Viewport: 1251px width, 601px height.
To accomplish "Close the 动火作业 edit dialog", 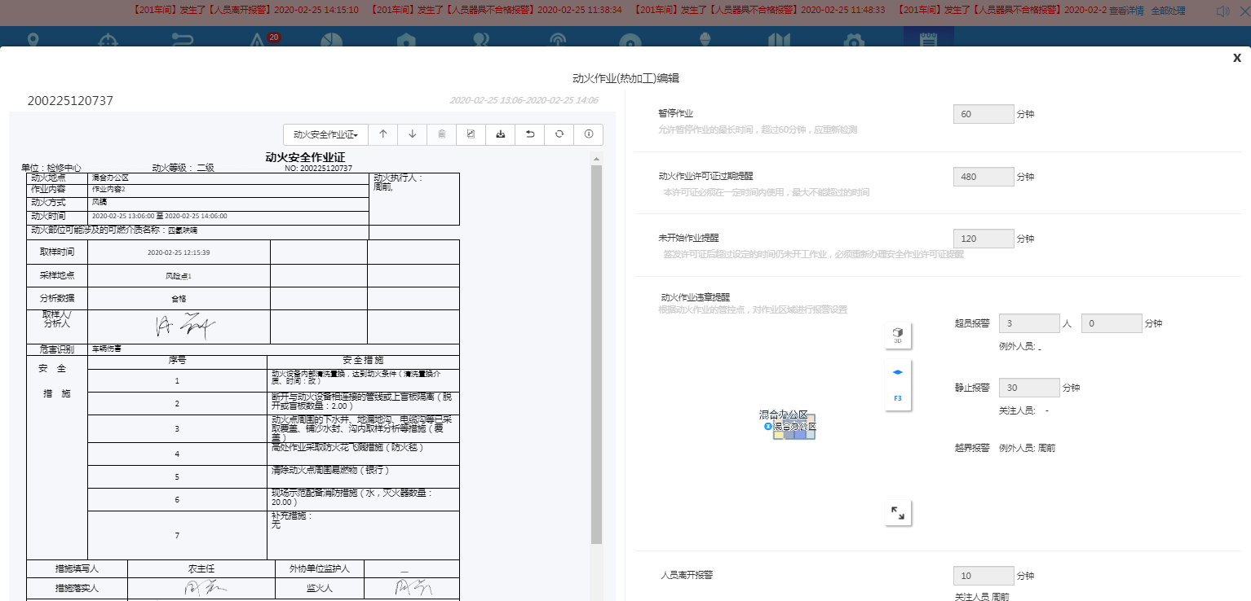I will coord(1236,58).
